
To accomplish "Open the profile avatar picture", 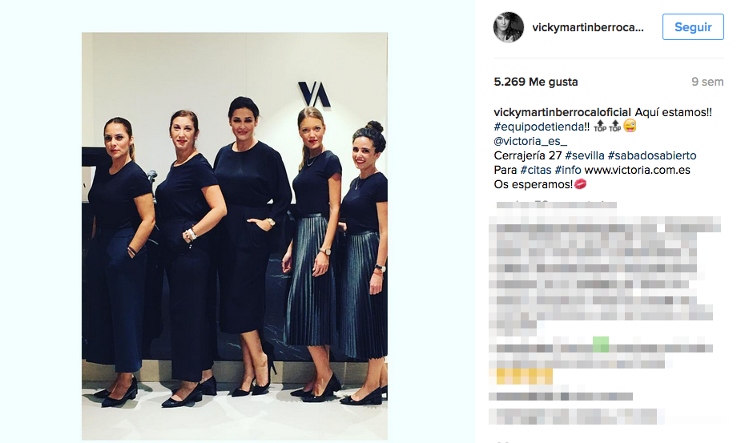I will [x=509, y=27].
